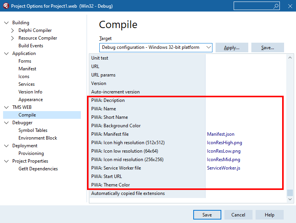Image resolution: width=296 pixels, height=223 pixels.
Task: Click the search magnifier icon in title bar
Action: point(276,6)
